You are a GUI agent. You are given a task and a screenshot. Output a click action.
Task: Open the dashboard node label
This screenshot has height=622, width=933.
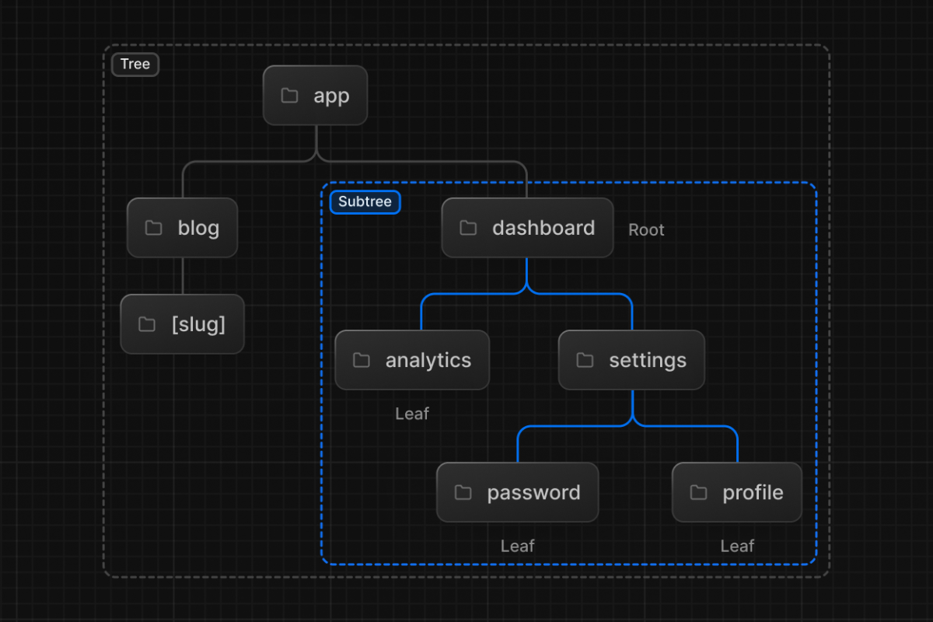[x=543, y=228]
